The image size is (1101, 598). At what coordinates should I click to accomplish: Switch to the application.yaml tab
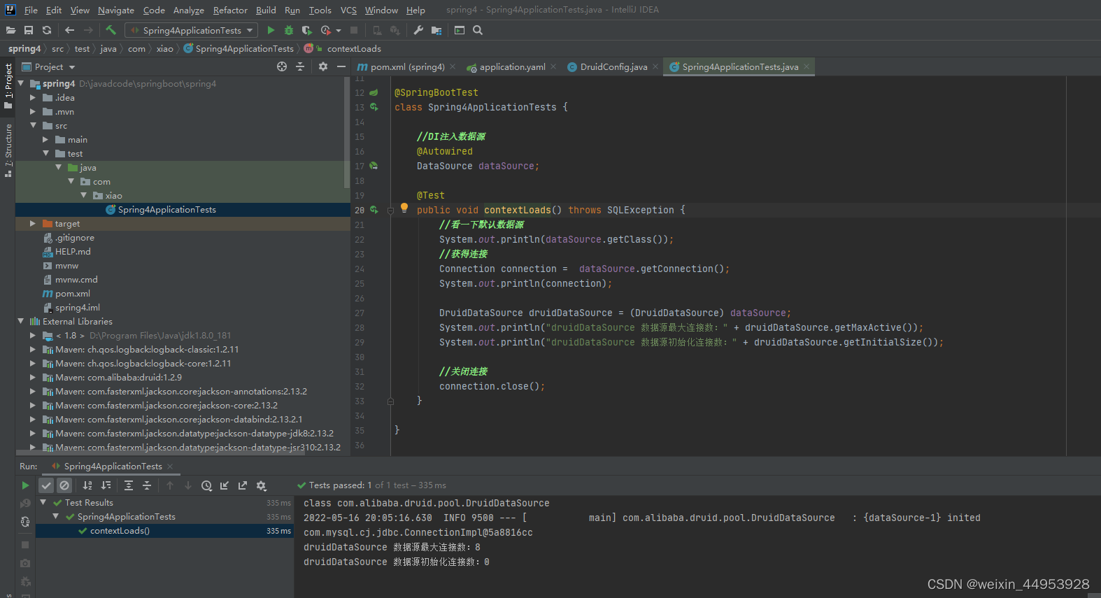[x=511, y=67]
